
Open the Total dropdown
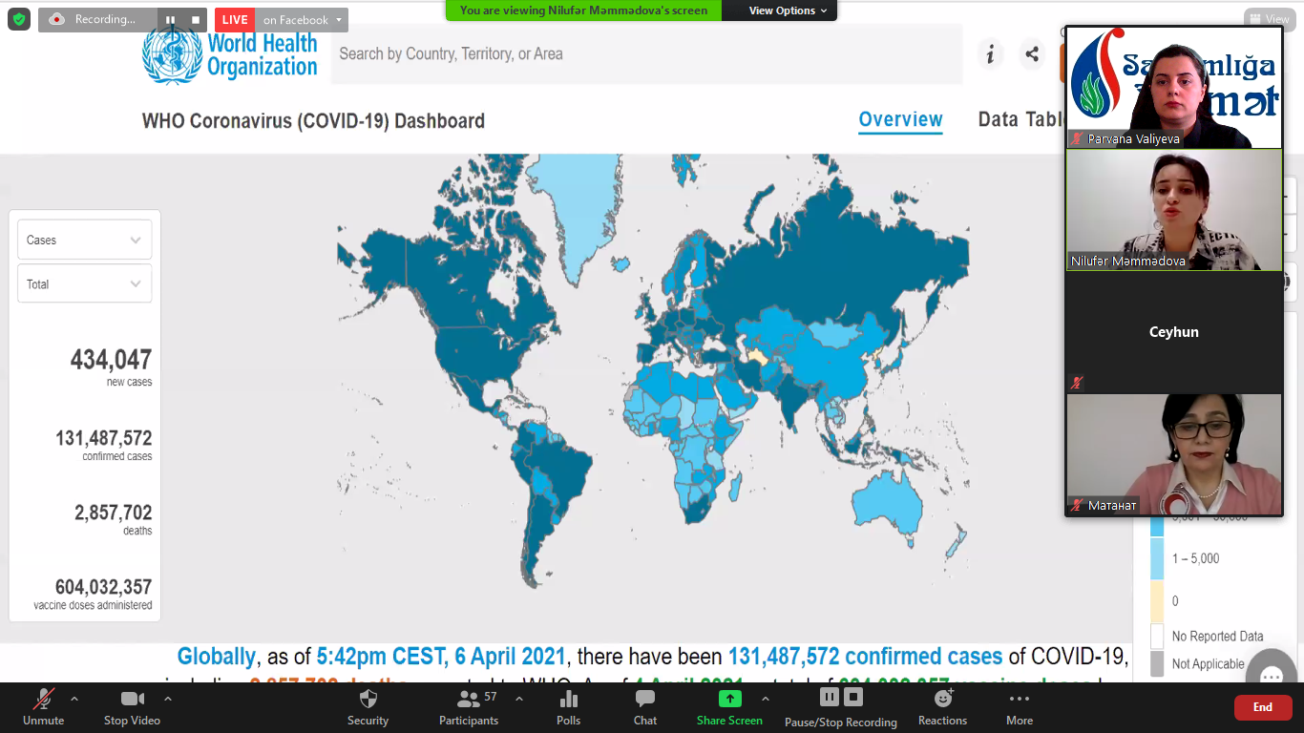tap(84, 283)
